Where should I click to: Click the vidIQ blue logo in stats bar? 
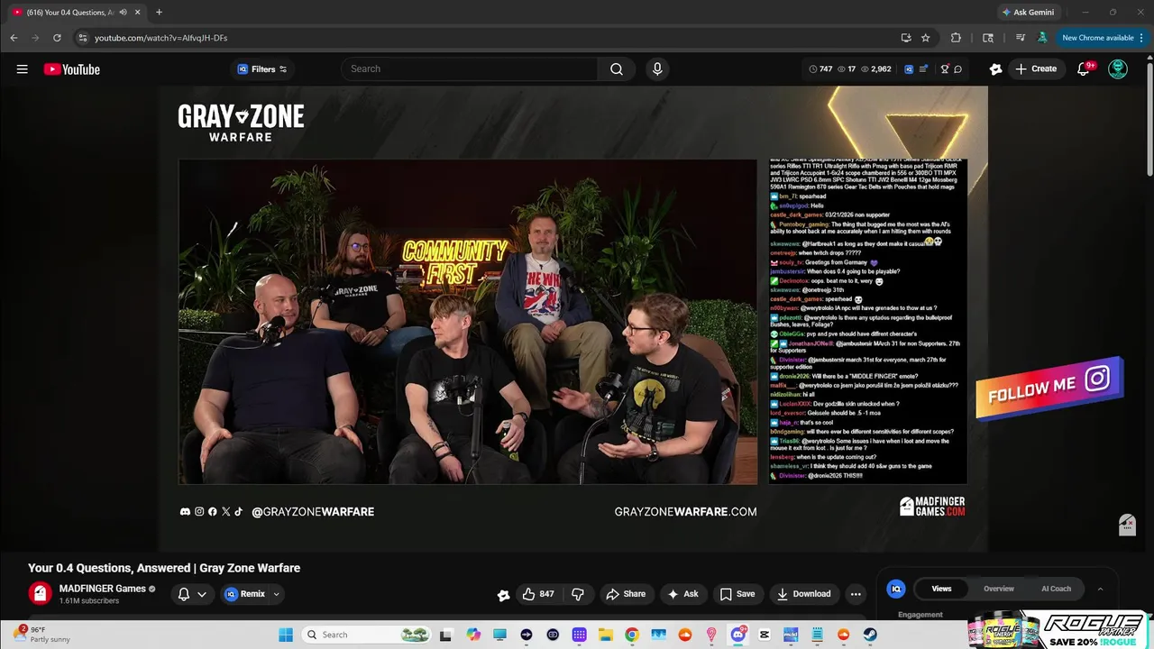[x=908, y=69]
